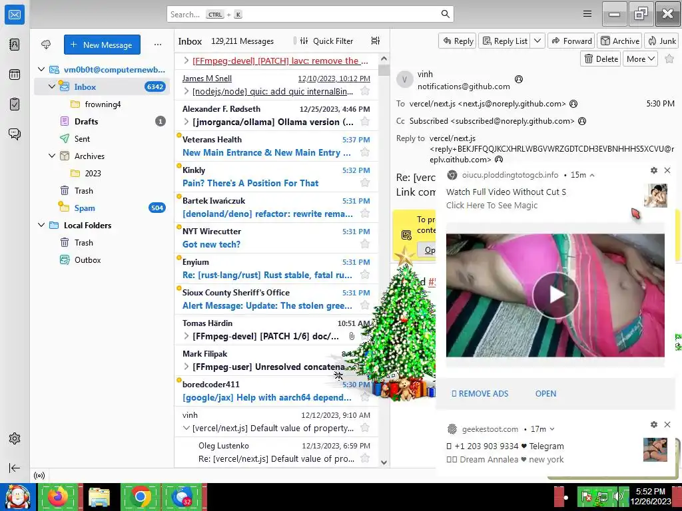Click contact icon beside Subscribed Cc address
The width and height of the screenshot is (682, 511).
[582, 121]
